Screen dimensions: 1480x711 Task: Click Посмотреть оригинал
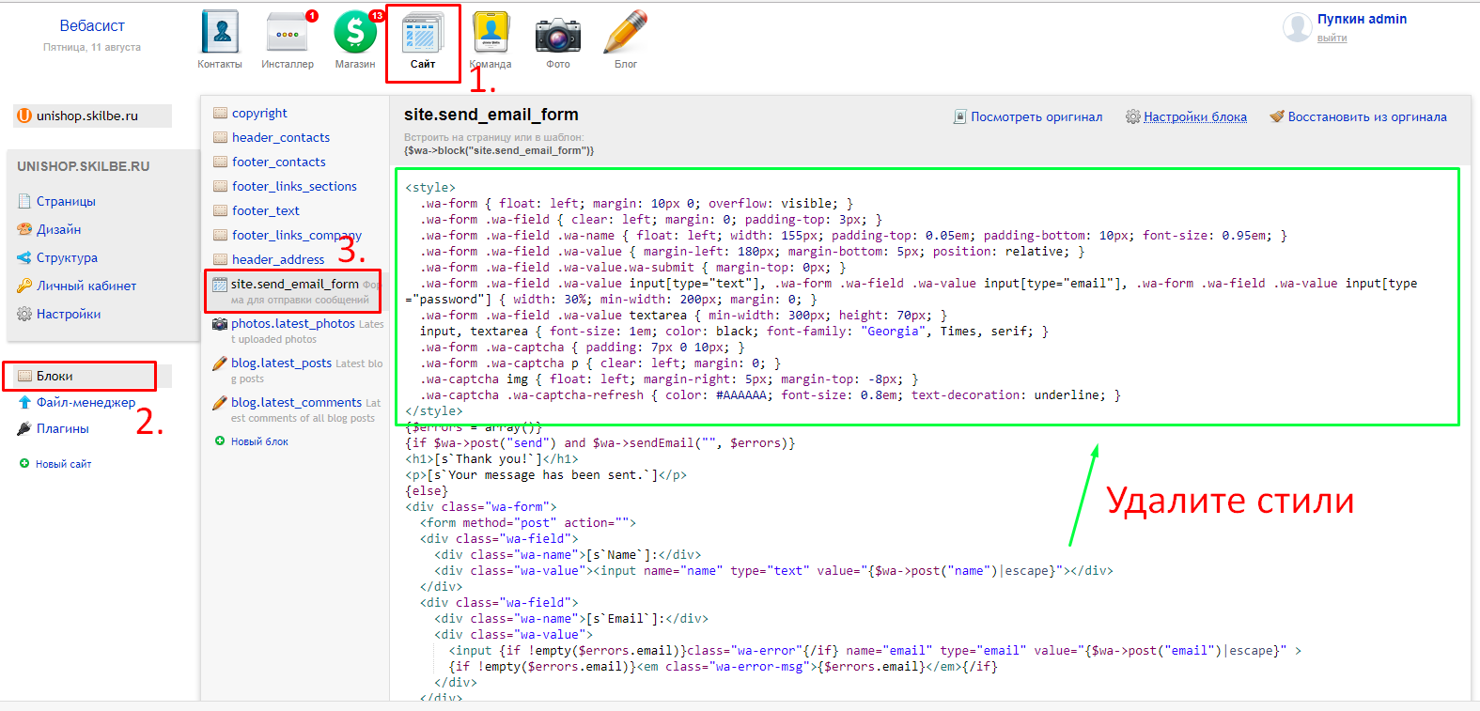[1036, 117]
